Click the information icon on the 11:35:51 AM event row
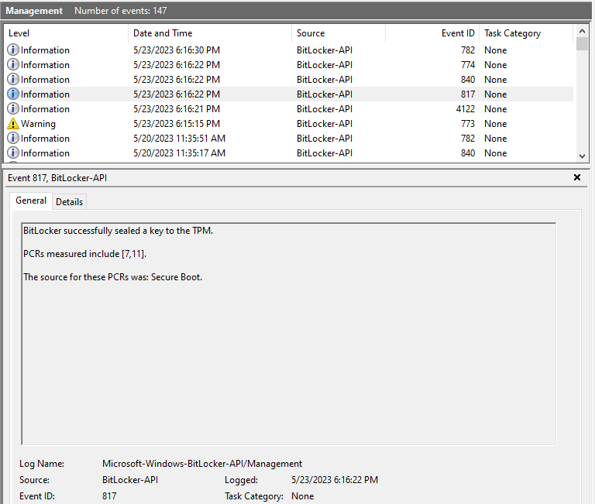595x504 pixels. pos(13,139)
